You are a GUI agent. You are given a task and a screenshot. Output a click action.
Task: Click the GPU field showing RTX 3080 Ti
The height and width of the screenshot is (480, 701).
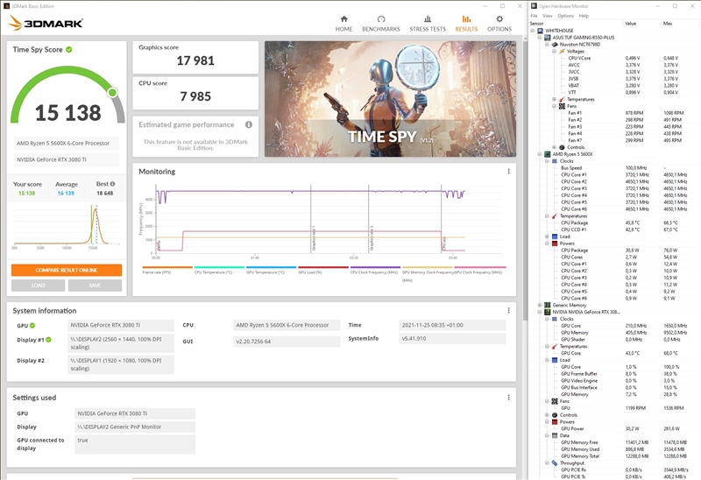tap(121, 325)
